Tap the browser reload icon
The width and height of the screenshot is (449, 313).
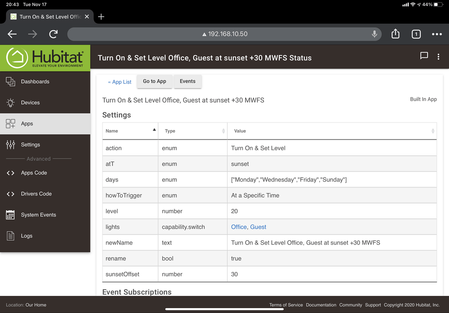53,34
